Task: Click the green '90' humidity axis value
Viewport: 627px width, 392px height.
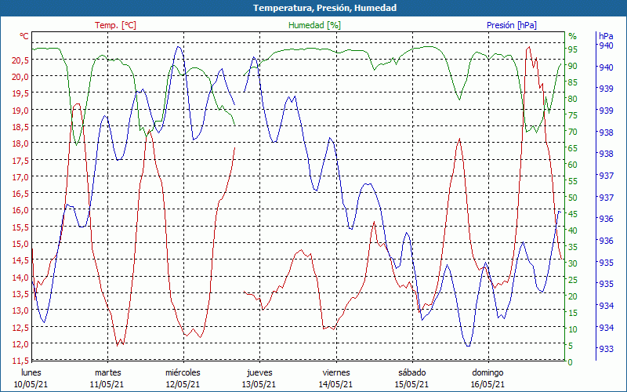Action: pyautogui.click(x=573, y=66)
